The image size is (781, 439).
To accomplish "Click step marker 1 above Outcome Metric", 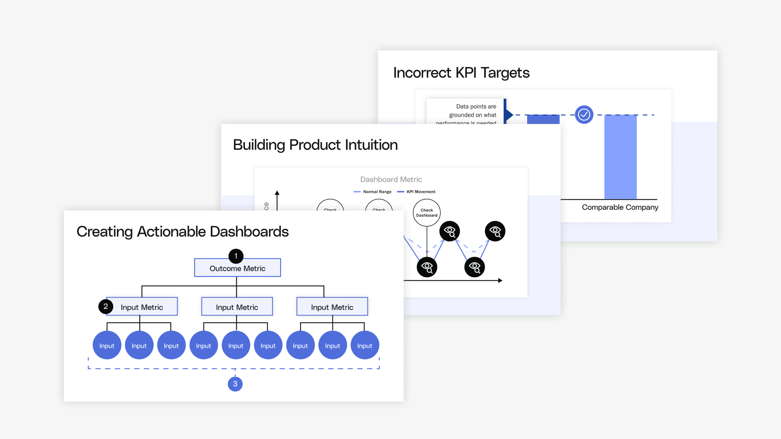I will pyautogui.click(x=236, y=256).
